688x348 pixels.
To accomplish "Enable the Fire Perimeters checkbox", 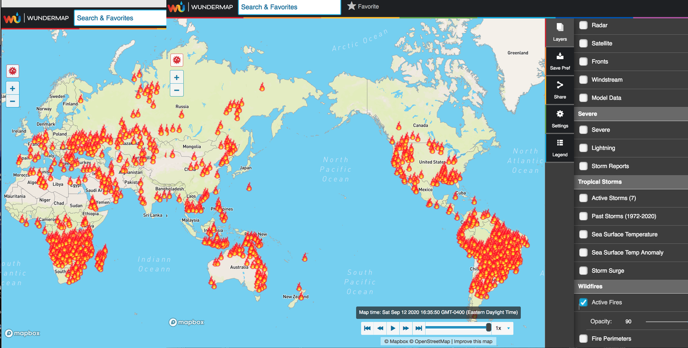I will pyautogui.click(x=583, y=339).
